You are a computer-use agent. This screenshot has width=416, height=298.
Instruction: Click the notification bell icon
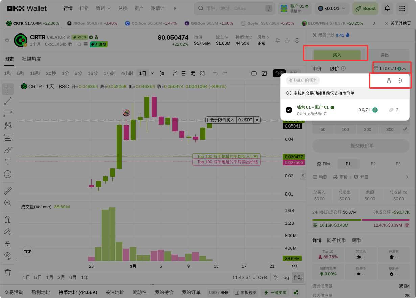[x=387, y=8]
